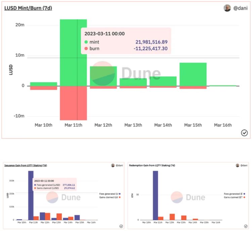Viewport: 252px width, 231px height.
Task: Click author avatar on Redemption Gain chart
Action: (238, 165)
